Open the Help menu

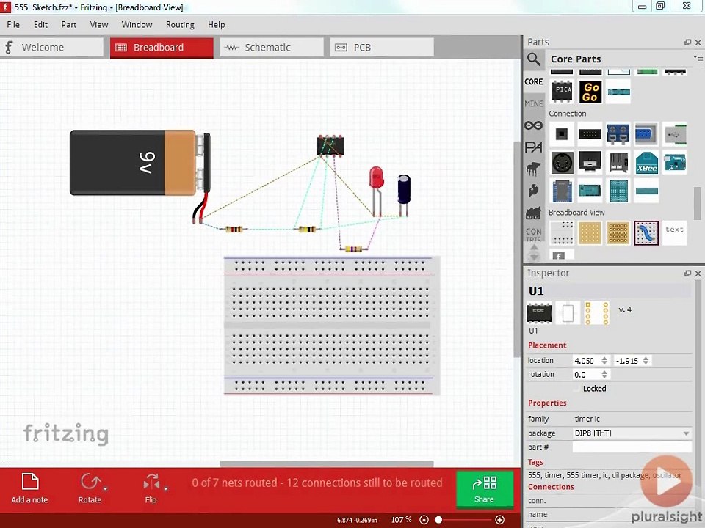[x=216, y=25]
